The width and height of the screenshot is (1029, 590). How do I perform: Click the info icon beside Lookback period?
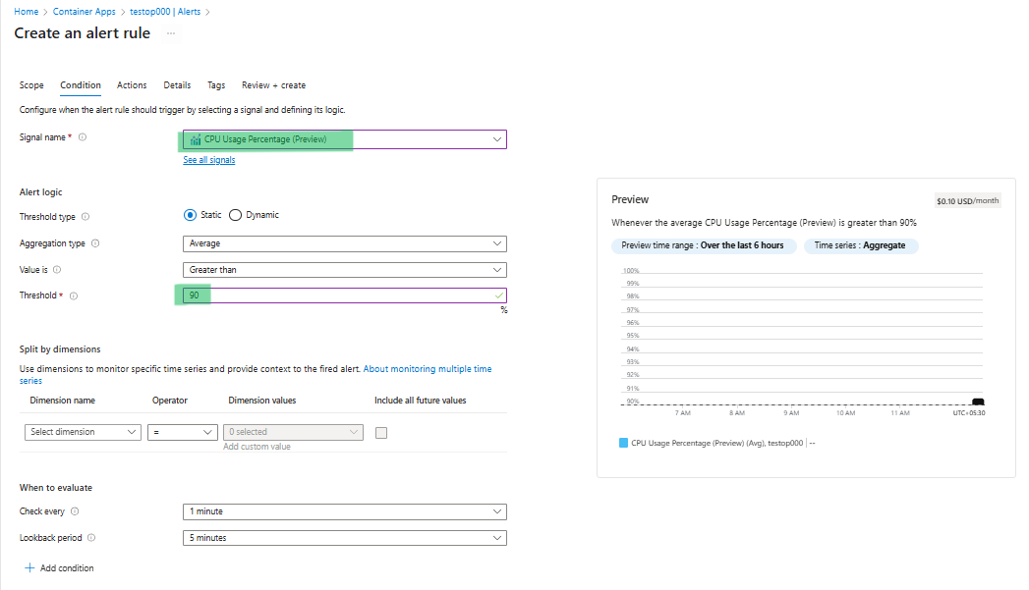pos(91,538)
